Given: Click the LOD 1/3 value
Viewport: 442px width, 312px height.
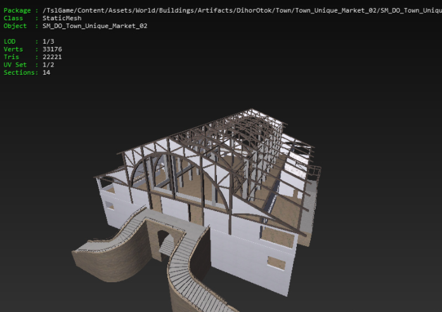Looking at the screenshot, I should click(x=48, y=41).
